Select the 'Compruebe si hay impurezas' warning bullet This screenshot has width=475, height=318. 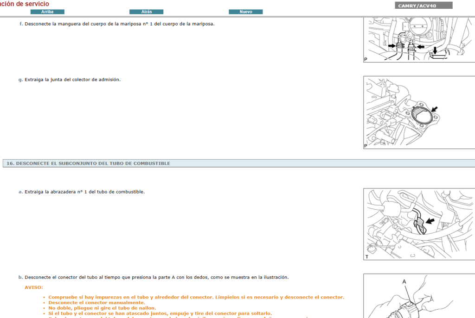pos(196,297)
